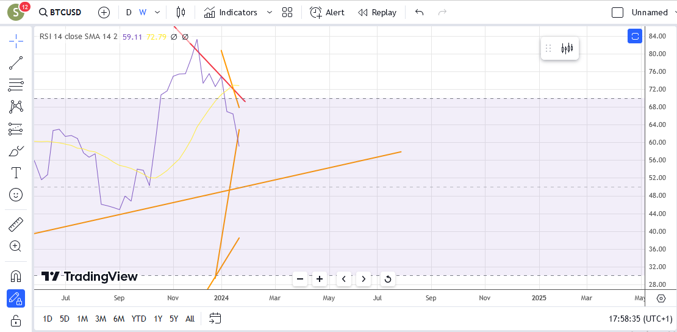This screenshot has height=332, width=677.
Task: Grab the floating toolbar drag handle
Action: click(548, 48)
